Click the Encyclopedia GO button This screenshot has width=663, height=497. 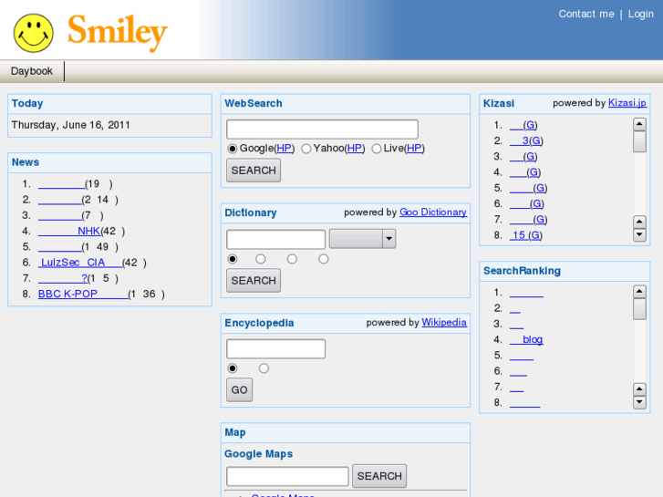239,390
